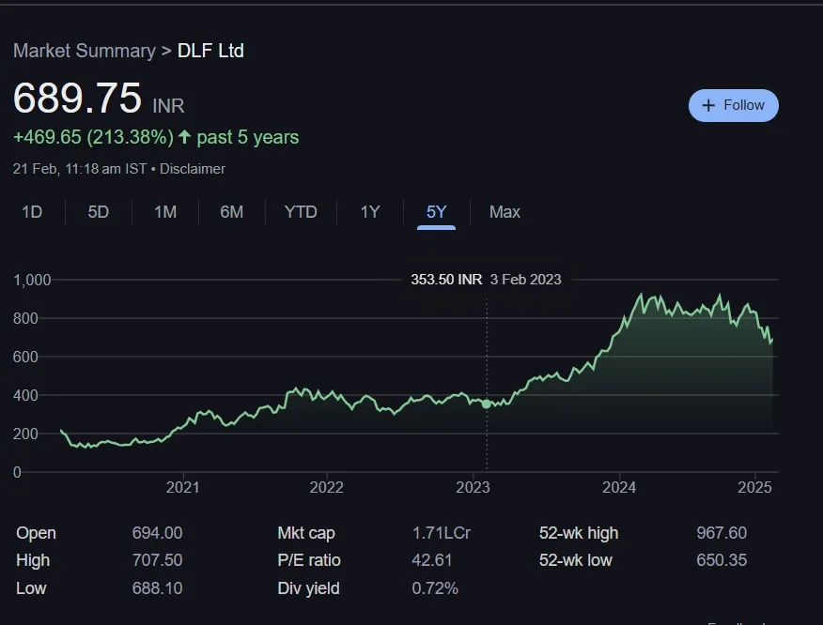Click the plus icon in Follow

(x=708, y=105)
